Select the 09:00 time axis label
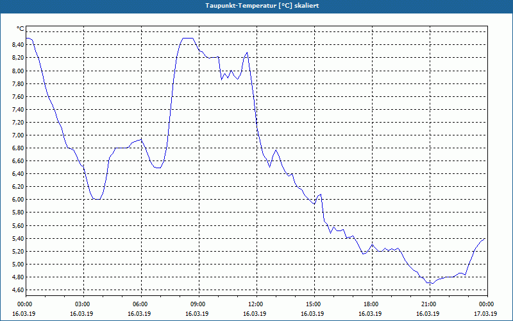The height and width of the screenshot is (321, 513). click(199, 304)
